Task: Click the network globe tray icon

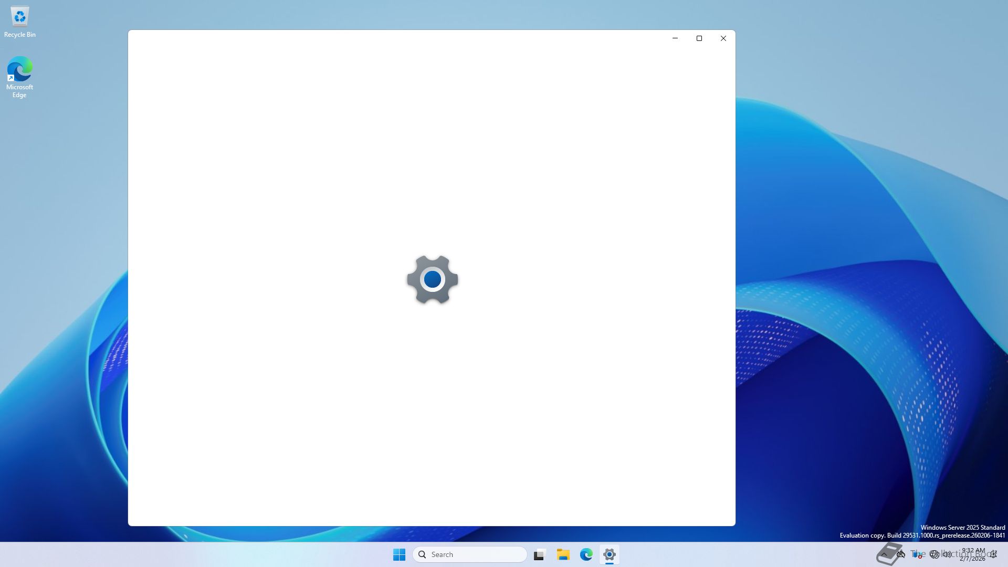Action: [934, 554]
